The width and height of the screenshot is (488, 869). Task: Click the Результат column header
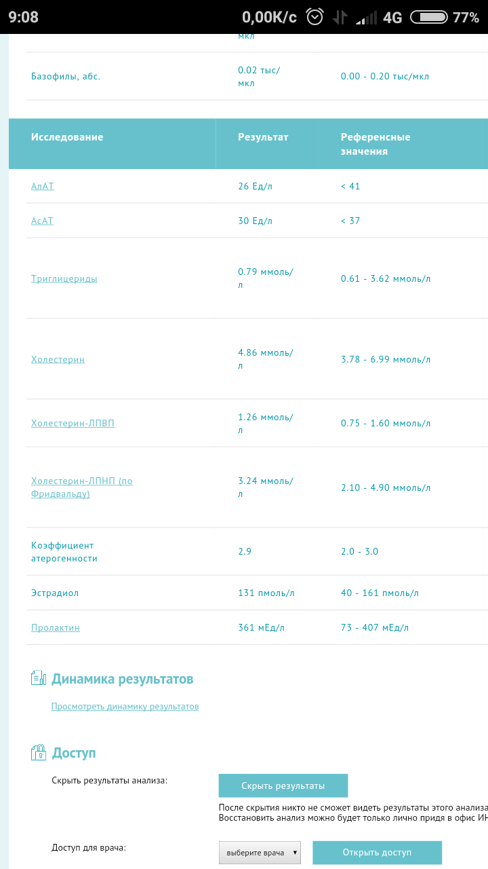coord(263,137)
